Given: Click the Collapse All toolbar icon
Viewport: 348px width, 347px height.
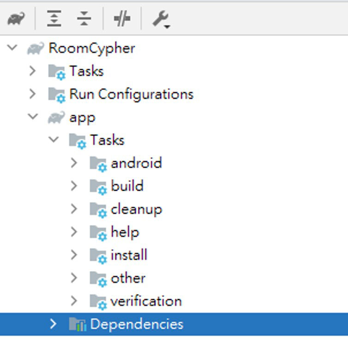Looking at the screenshot, I should [x=84, y=19].
